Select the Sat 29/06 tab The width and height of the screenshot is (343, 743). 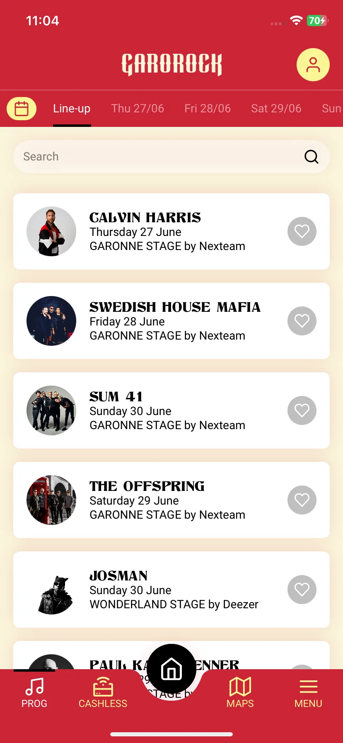[x=276, y=109]
